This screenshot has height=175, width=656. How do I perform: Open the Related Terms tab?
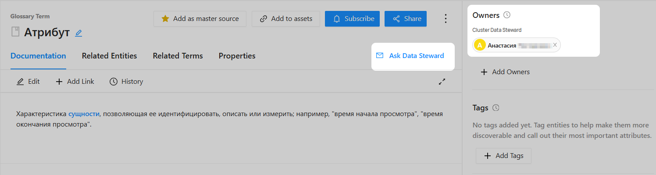[178, 56]
